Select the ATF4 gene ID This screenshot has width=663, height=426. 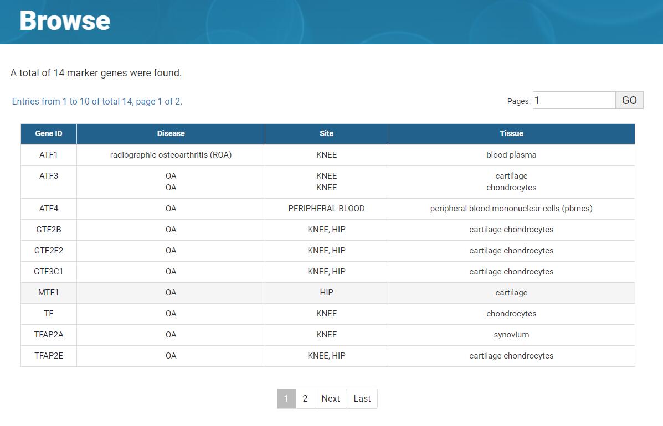click(x=49, y=209)
